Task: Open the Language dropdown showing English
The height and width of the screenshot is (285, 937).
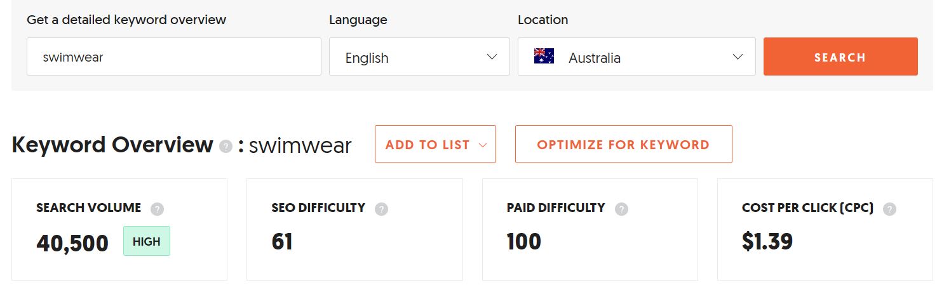Action: [x=419, y=56]
